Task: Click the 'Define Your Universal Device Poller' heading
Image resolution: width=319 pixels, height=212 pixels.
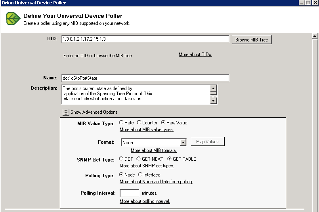Action: click(x=73, y=16)
